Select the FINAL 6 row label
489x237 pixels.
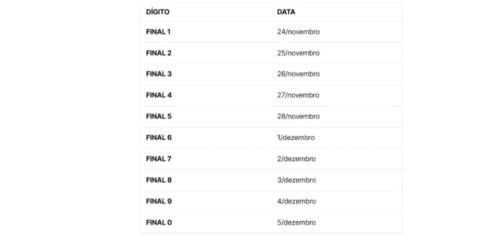159,138
